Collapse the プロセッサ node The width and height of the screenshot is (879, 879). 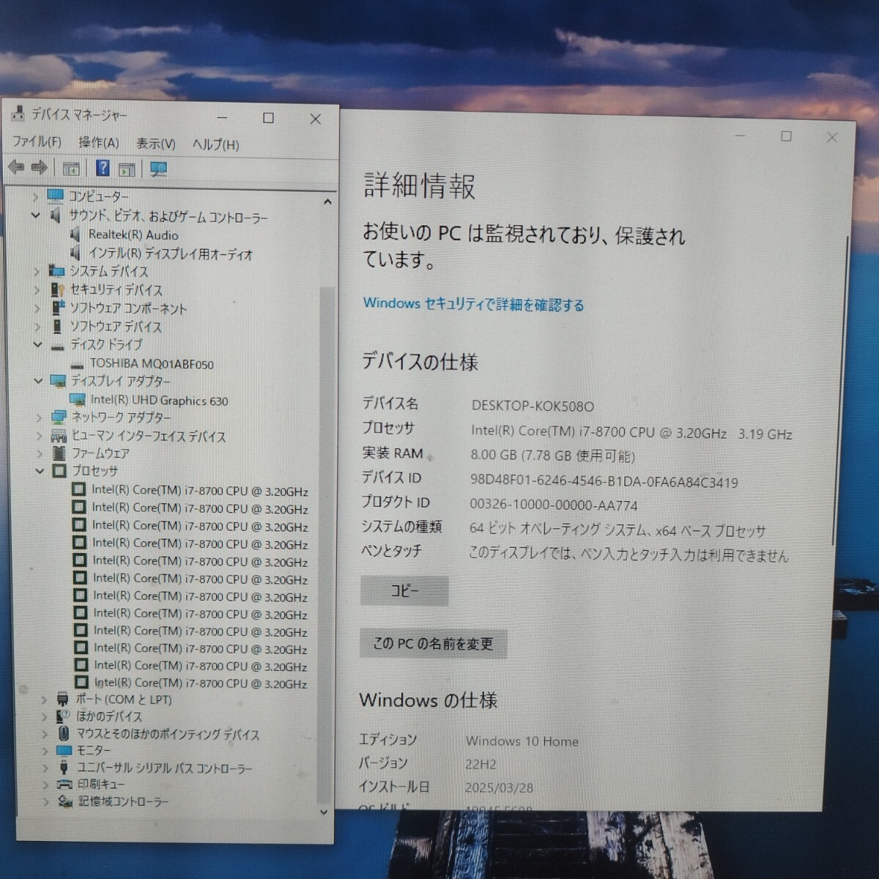tap(40, 471)
